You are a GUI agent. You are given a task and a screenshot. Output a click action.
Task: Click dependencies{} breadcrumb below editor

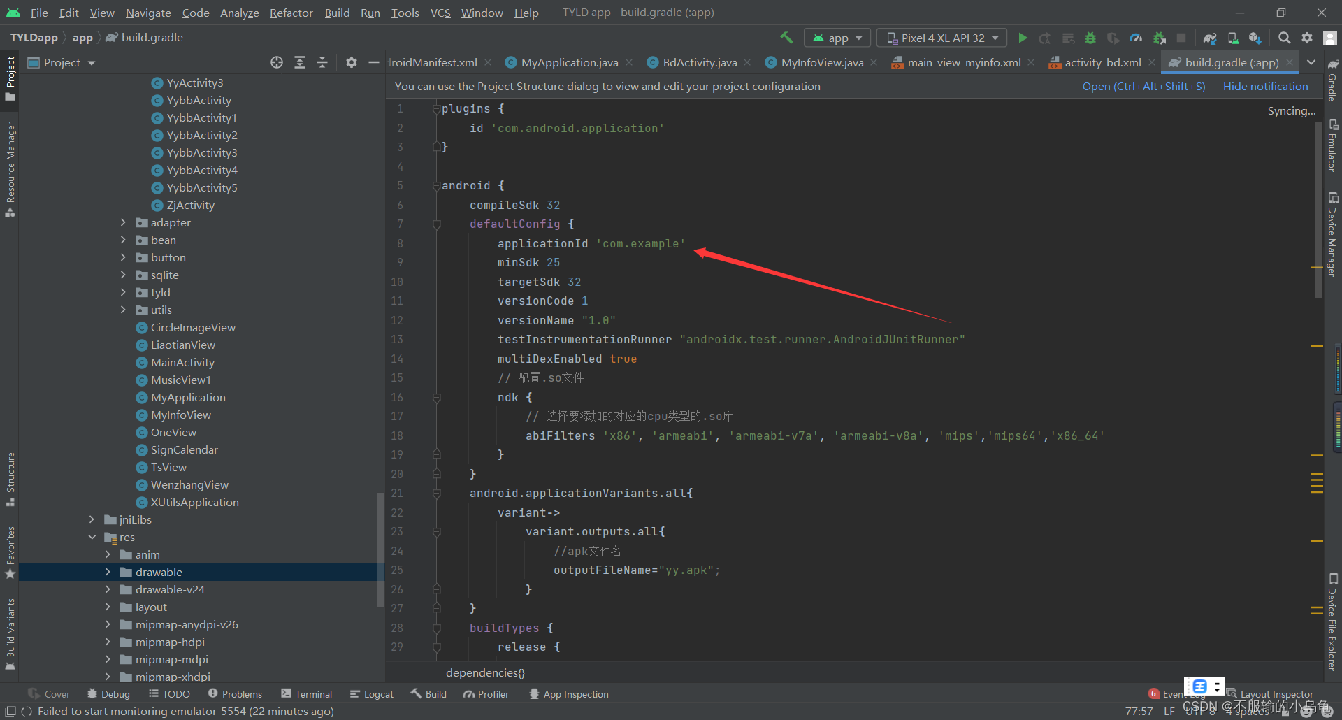[x=485, y=672]
